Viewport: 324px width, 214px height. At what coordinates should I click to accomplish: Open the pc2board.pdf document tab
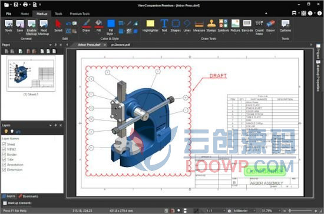tap(120, 45)
